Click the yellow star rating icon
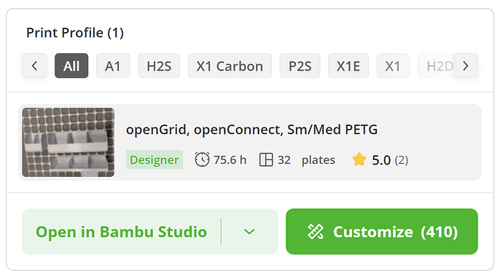The width and height of the screenshot is (503, 278). coord(359,159)
